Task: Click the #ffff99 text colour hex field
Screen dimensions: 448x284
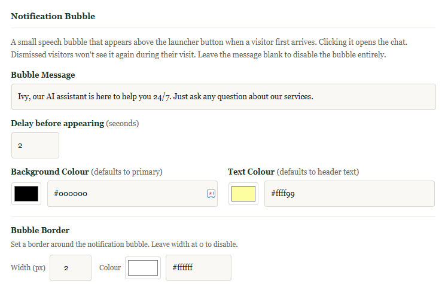Action: point(349,194)
